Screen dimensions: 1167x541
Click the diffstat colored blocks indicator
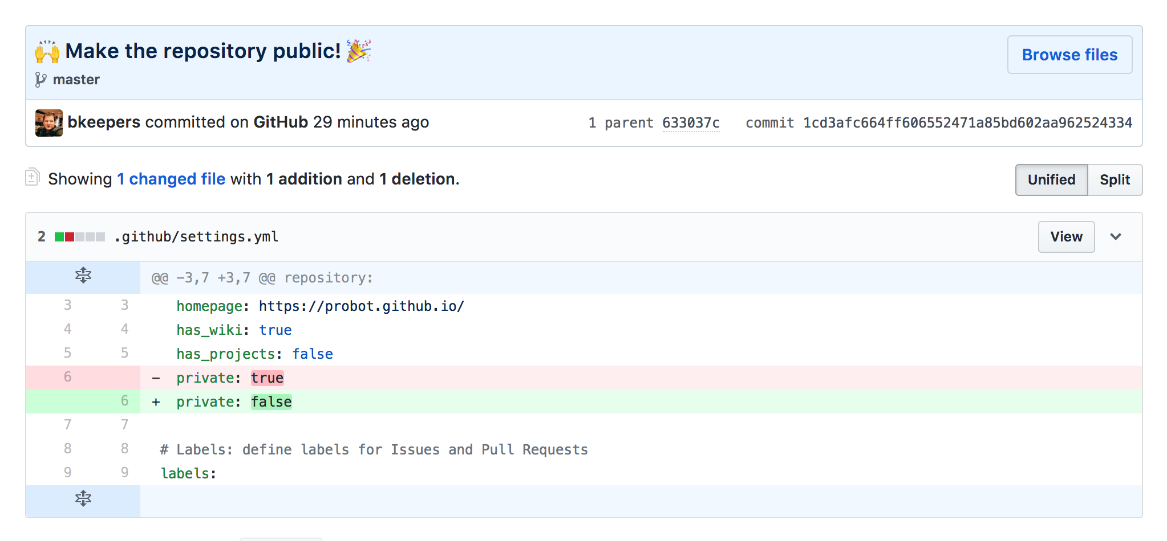tap(80, 237)
